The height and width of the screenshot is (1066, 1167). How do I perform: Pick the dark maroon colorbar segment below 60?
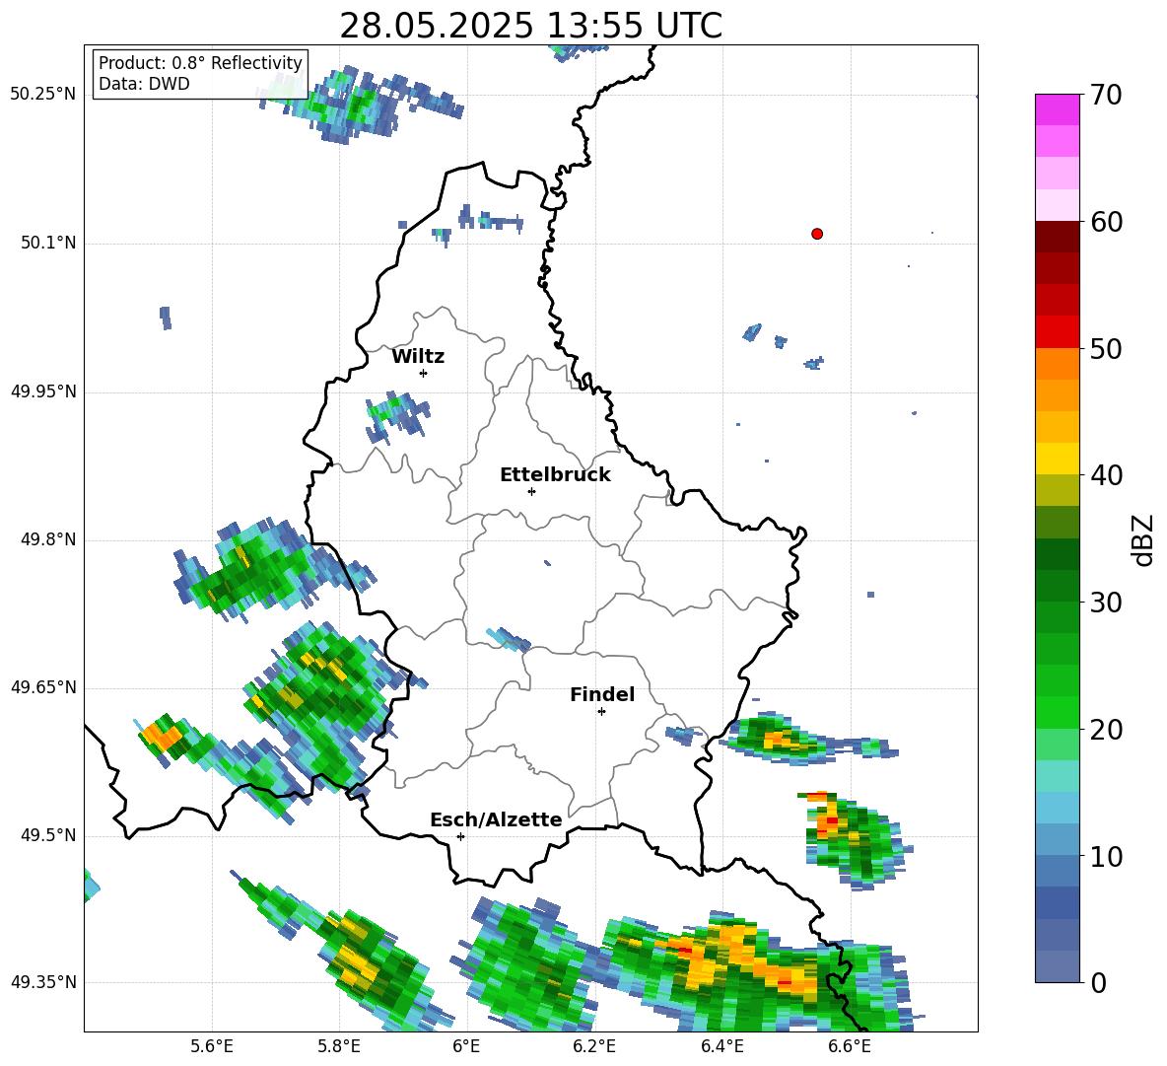pos(1057,237)
